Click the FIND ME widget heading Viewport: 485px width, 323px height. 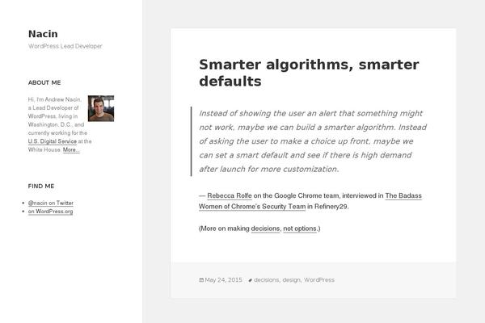[41, 186]
